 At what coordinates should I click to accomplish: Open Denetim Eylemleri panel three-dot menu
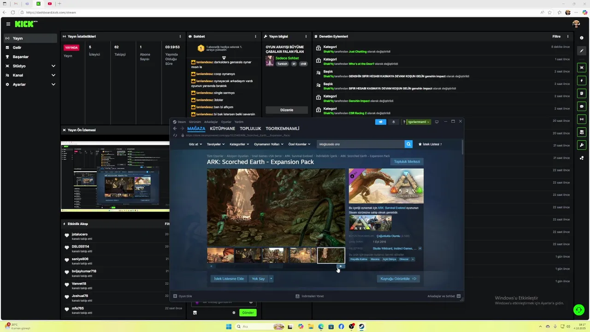[568, 36]
